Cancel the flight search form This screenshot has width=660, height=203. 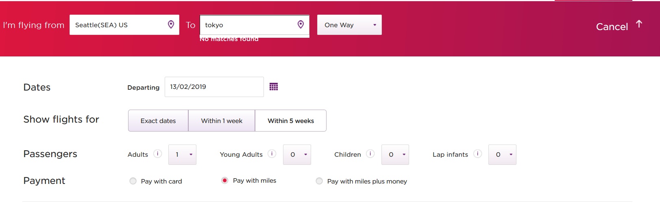tap(612, 27)
